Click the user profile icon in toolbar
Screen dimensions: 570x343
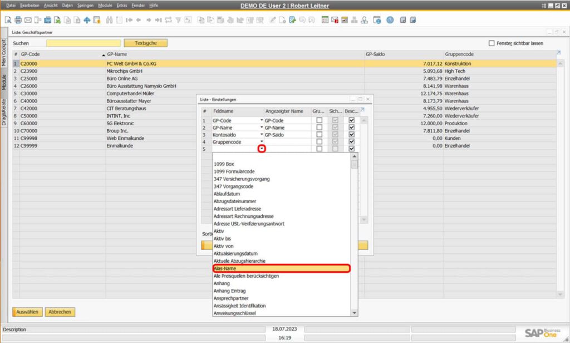(x=364, y=20)
